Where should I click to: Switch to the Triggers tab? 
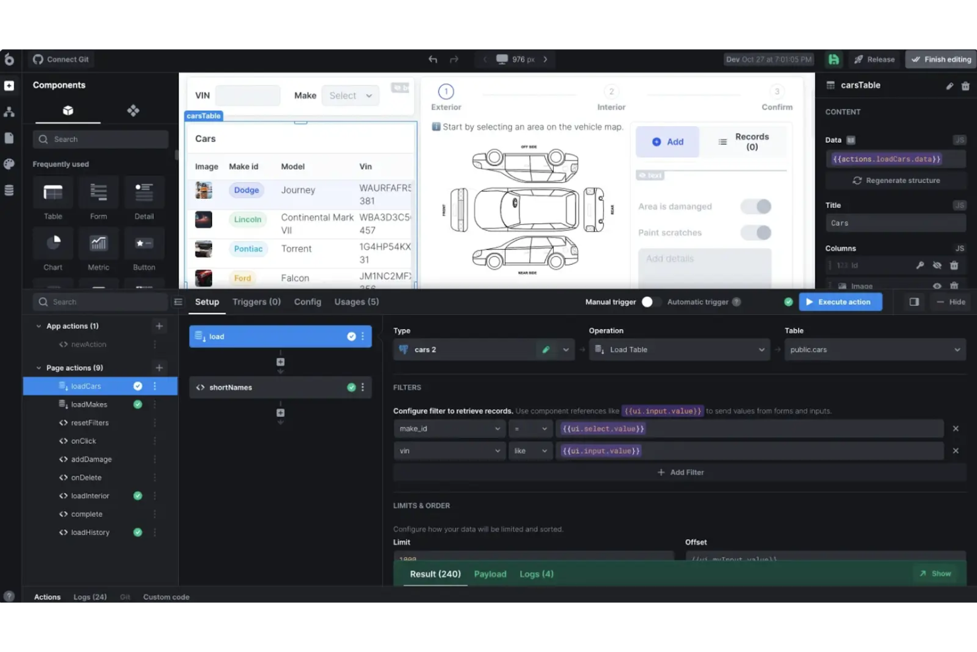point(256,302)
